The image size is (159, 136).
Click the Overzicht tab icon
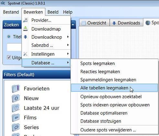pyautogui.click(x=84, y=23)
